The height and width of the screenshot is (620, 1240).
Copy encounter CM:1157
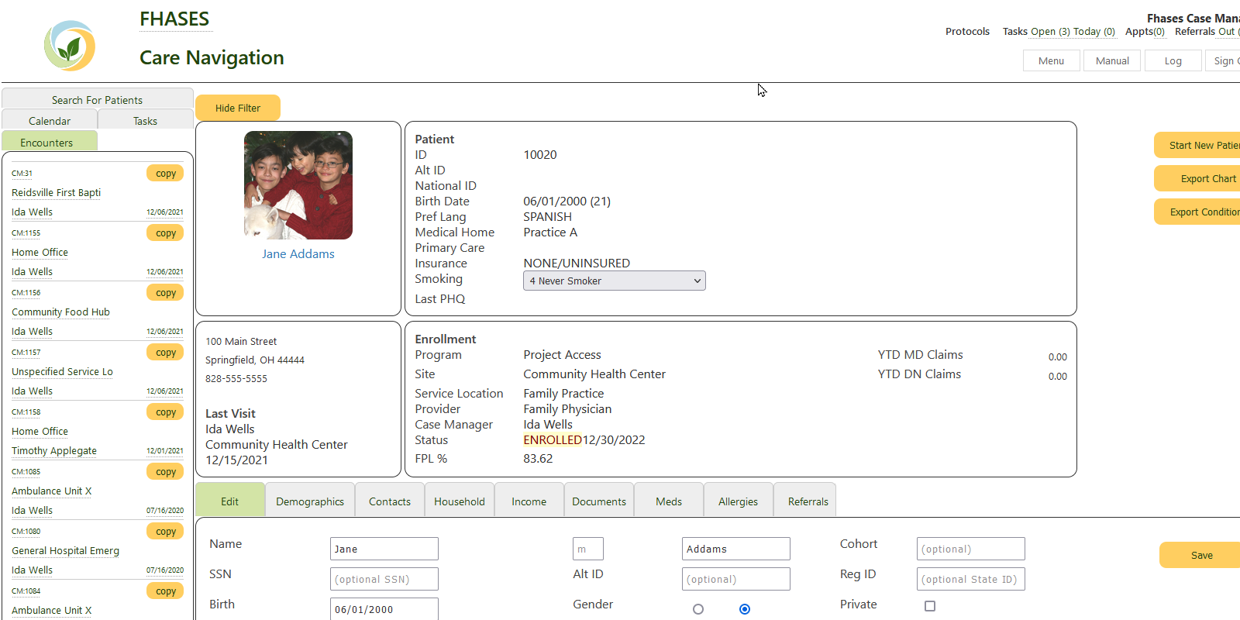pos(165,352)
